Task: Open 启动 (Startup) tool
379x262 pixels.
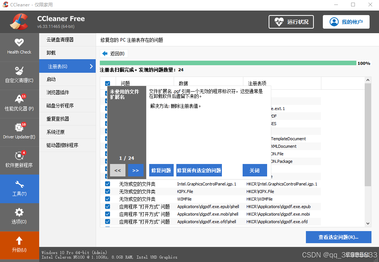Action: [x=67, y=79]
